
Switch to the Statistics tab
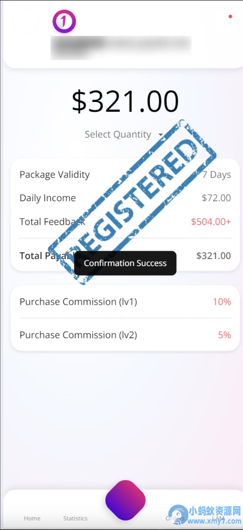[x=75, y=518]
